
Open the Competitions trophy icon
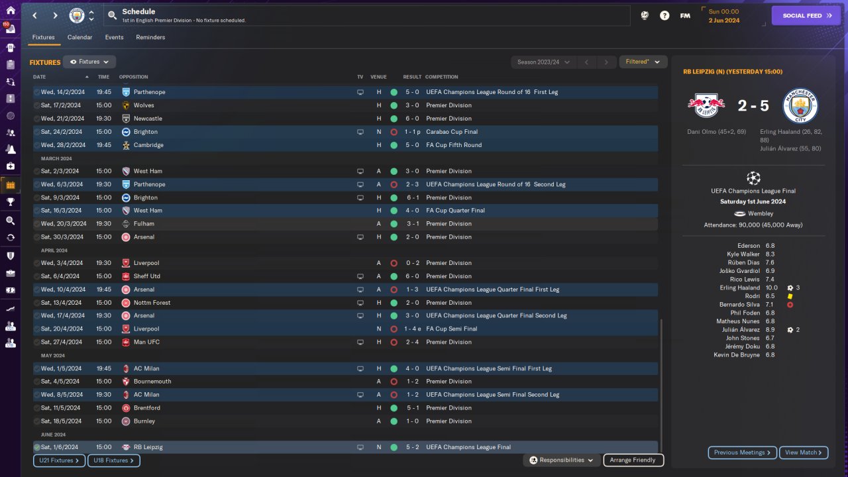tap(10, 202)
